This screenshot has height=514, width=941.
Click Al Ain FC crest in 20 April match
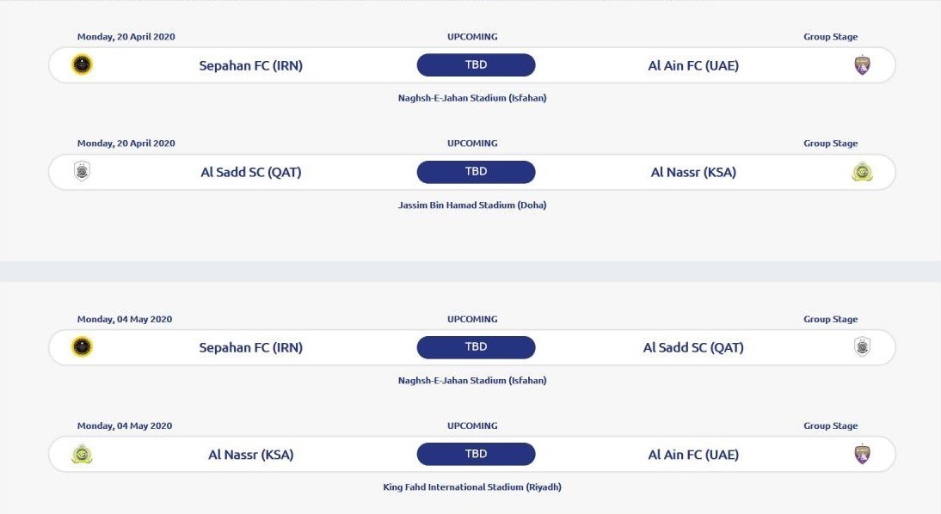coord(862,65)
